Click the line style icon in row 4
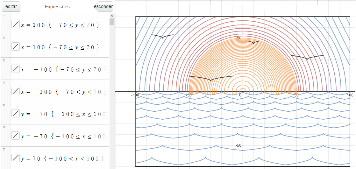 pos(16,91)
